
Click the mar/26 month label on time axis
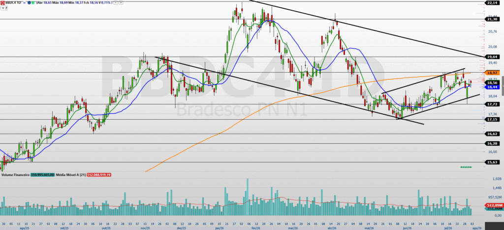tap(292, 228)
